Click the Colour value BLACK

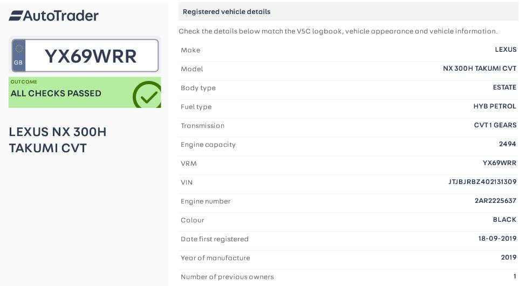504,220
